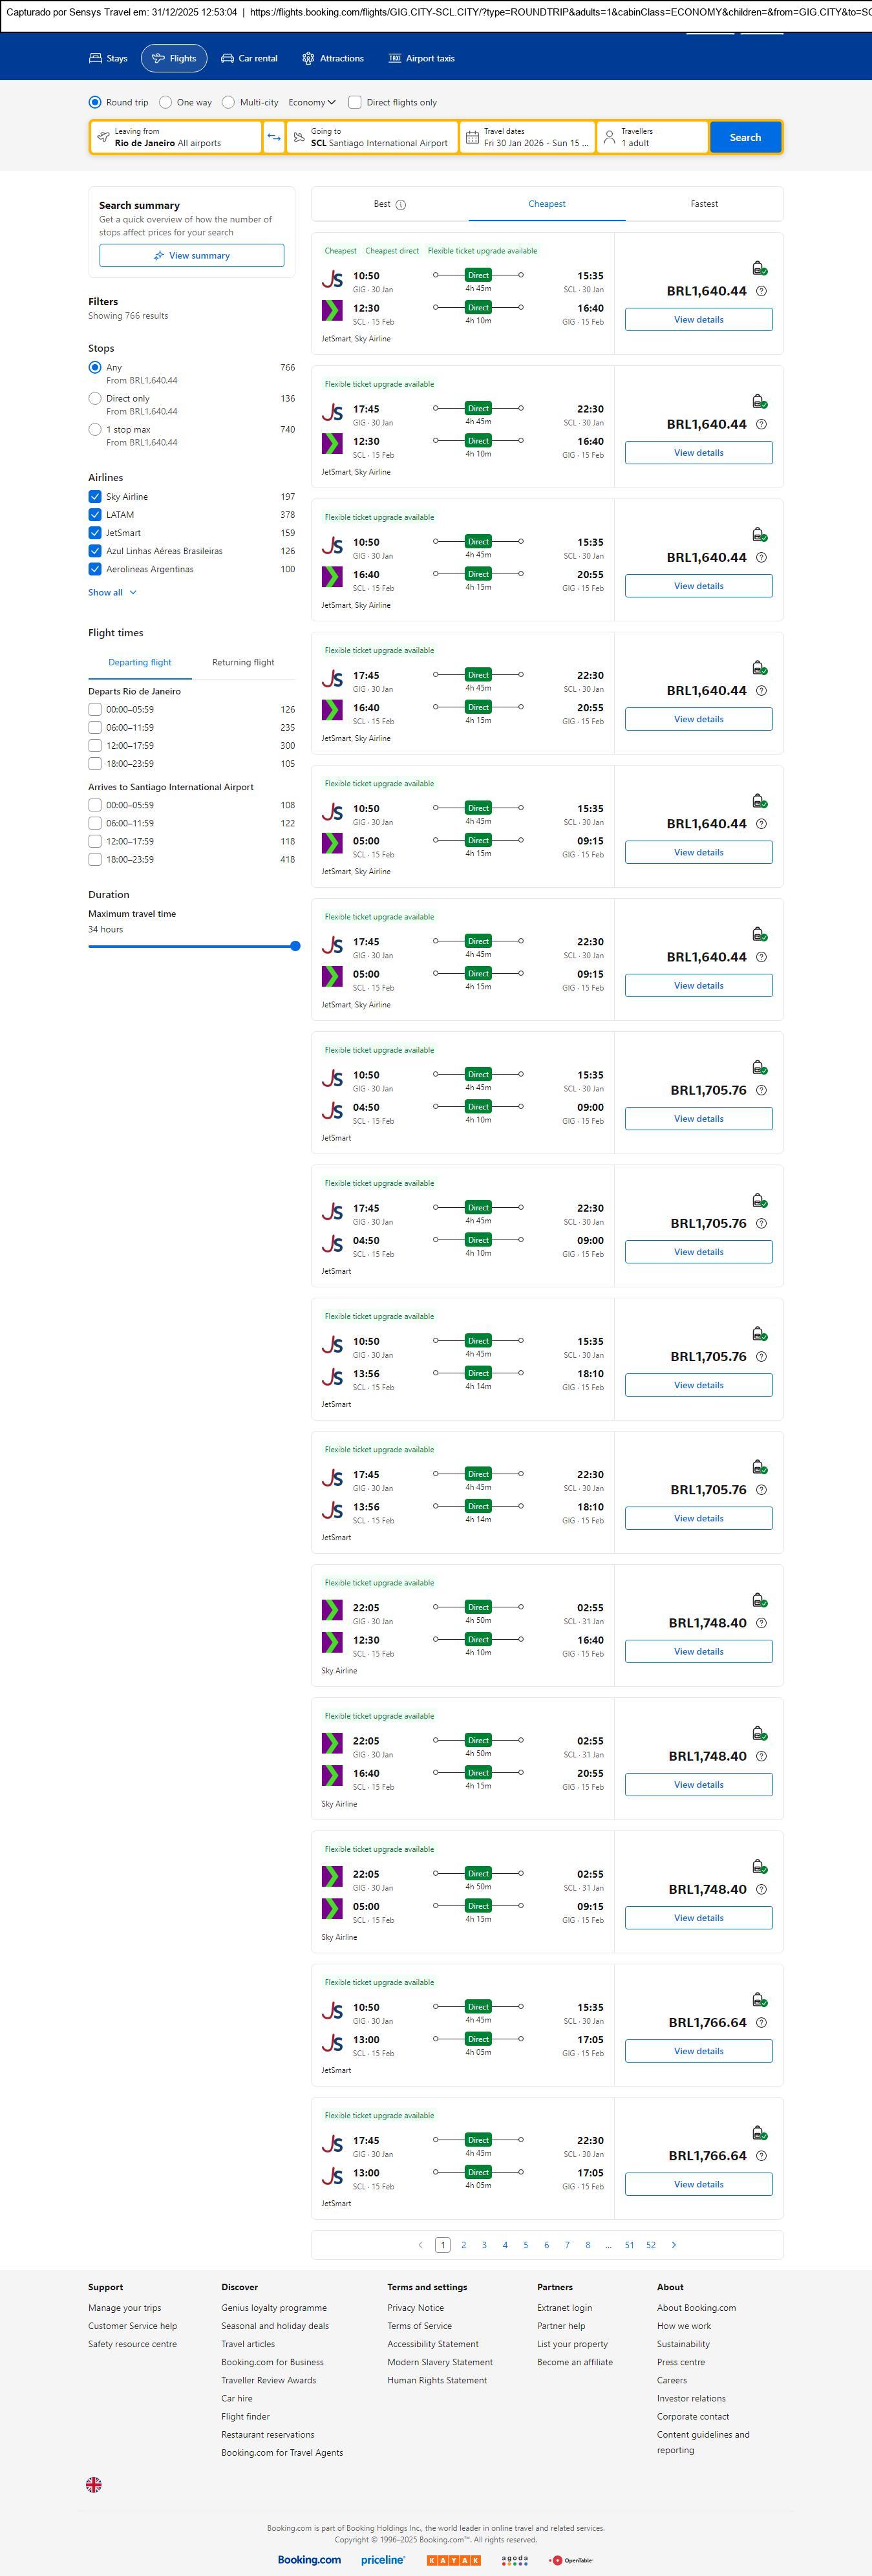The width and height of the screenshot is (872, 2576).
Task: Click the help icon beside first BRL1,640.44 price
Action: tap(761, 291)
